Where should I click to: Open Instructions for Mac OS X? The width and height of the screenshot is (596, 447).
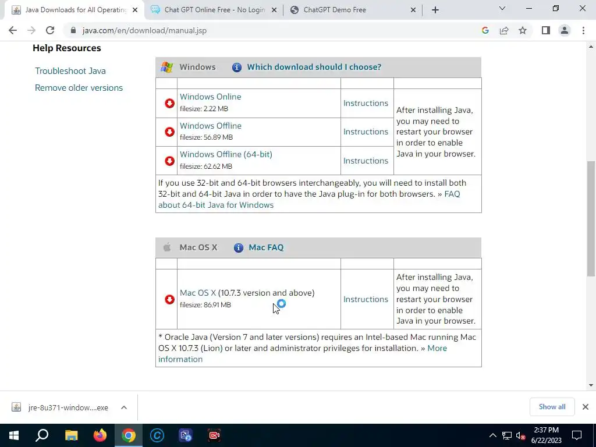366,300
